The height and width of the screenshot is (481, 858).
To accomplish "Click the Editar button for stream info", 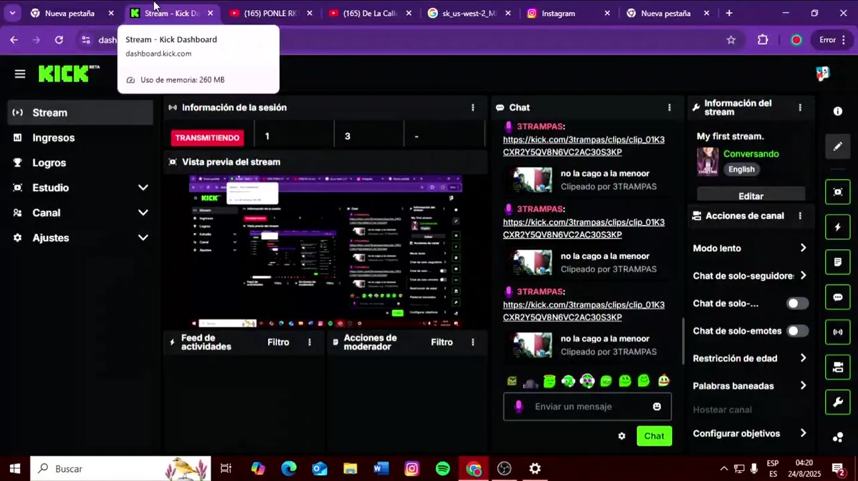I will [x=751, y=196].
